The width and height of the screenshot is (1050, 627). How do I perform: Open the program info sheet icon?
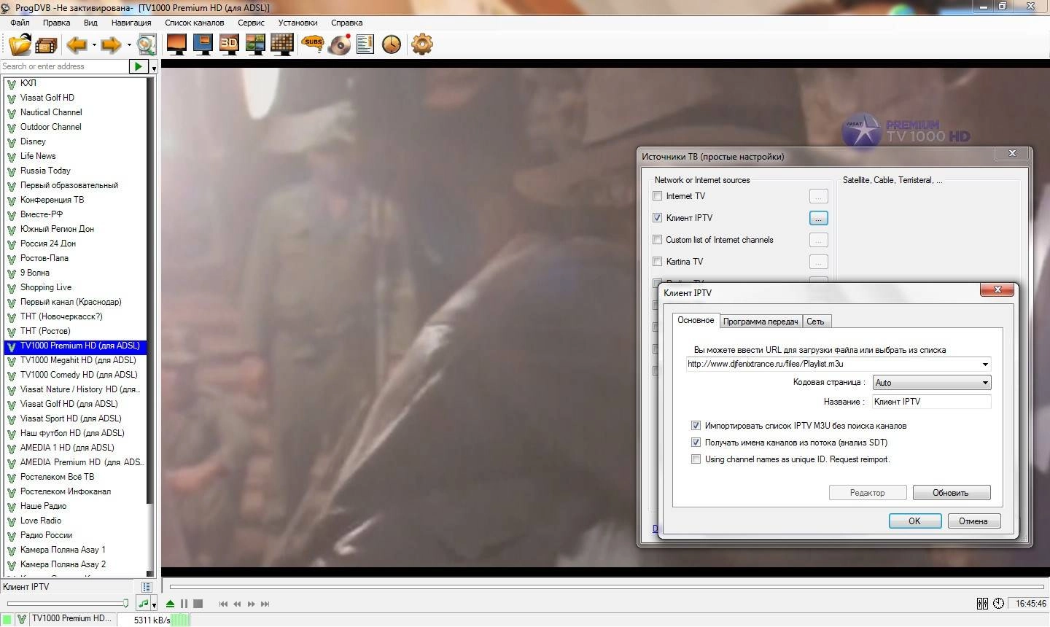pos(365,44)
